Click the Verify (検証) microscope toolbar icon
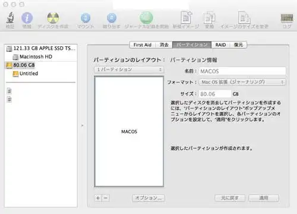The width and height of the screenshot is (297, 214). click(10, 17)
